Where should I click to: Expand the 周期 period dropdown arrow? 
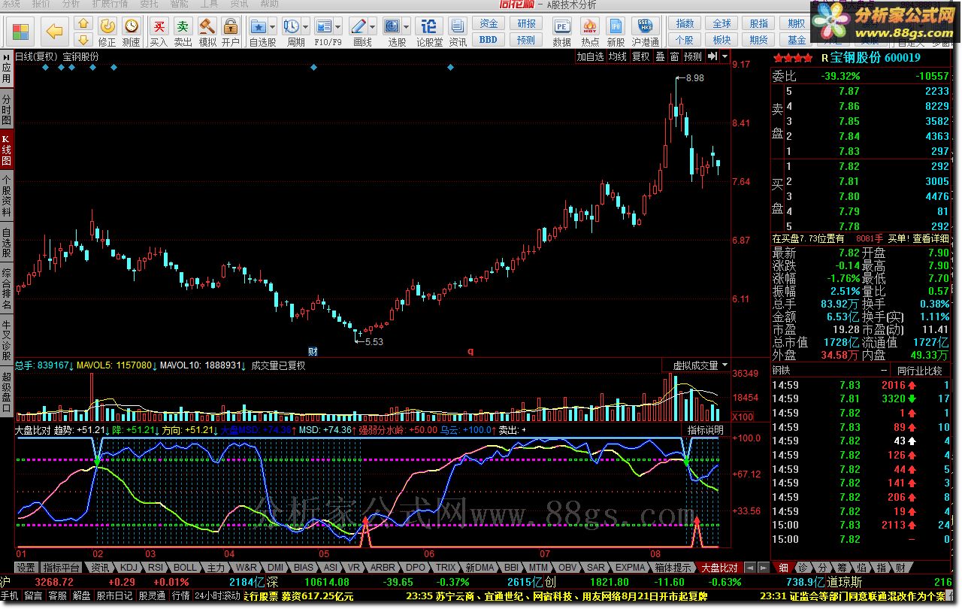click(x=306, y=26)
